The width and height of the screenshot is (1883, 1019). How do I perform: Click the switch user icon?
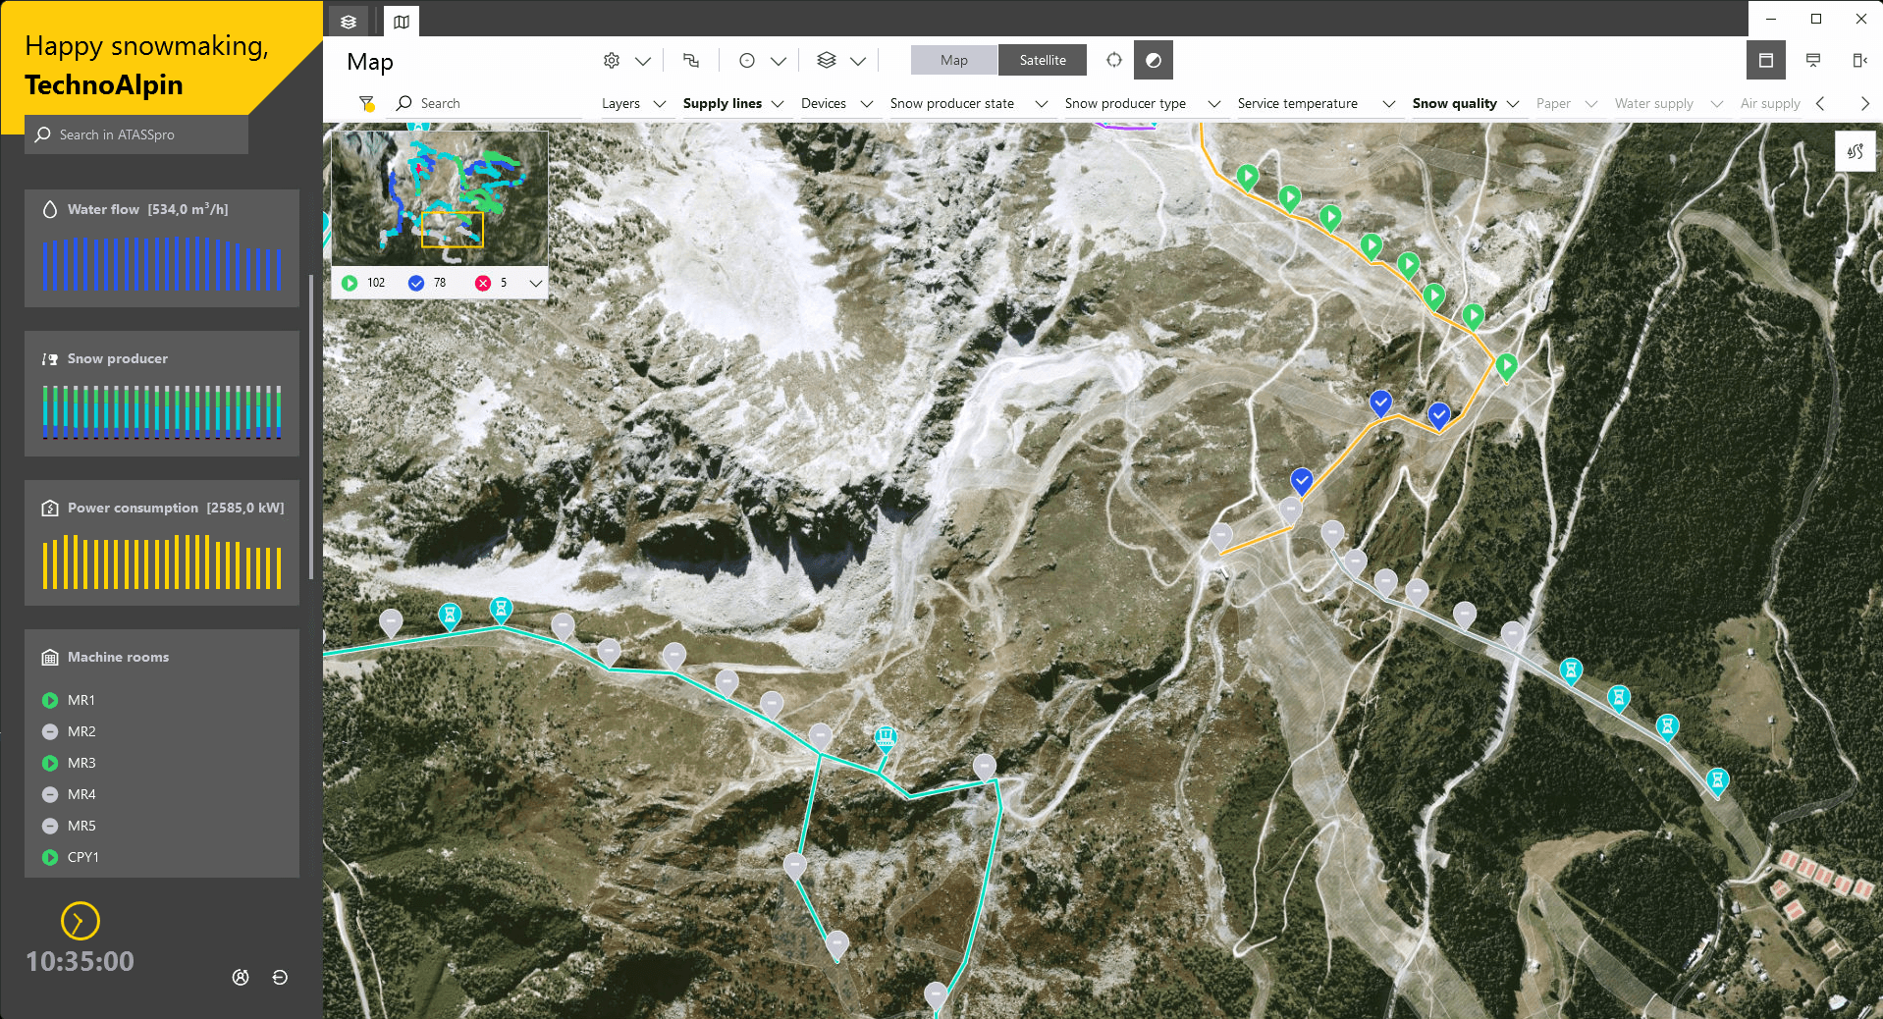pos(241,977)
